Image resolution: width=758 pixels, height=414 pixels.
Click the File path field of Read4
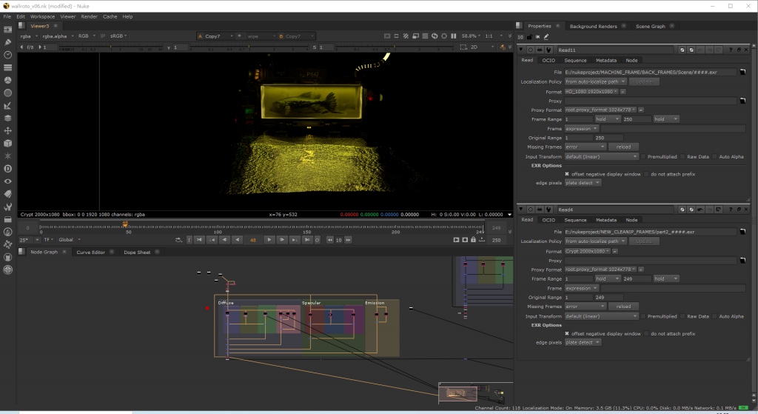[650, 232]
